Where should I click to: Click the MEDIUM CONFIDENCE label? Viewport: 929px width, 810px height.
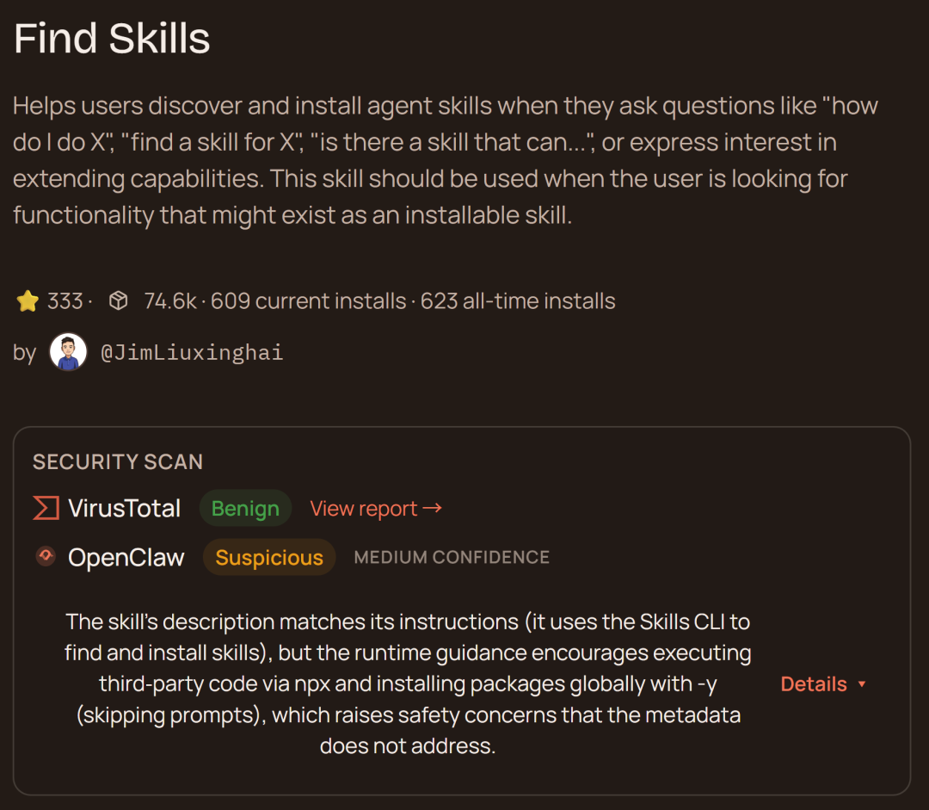click(452, 558)
